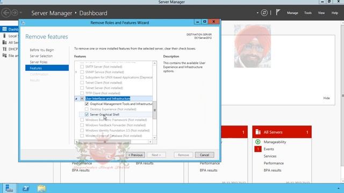Viewport: 344px width, 193px height.
Task: Refresh the Server Manager dashboard
Action: tap(264, 13)
